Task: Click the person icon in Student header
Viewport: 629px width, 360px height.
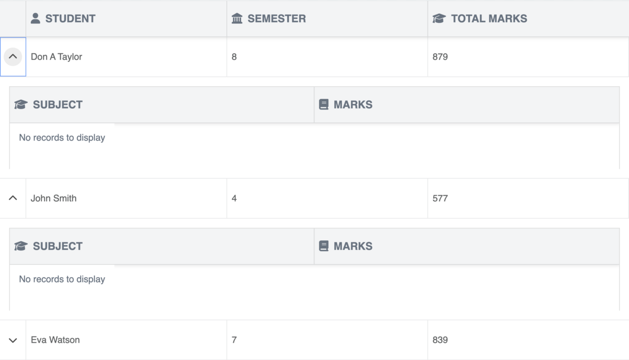Action: pyautogui.click(x=36, y=19)
